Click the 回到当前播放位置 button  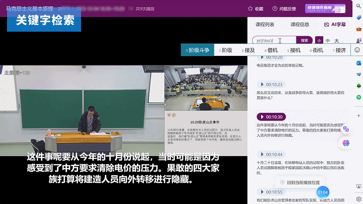pos(300,182)
